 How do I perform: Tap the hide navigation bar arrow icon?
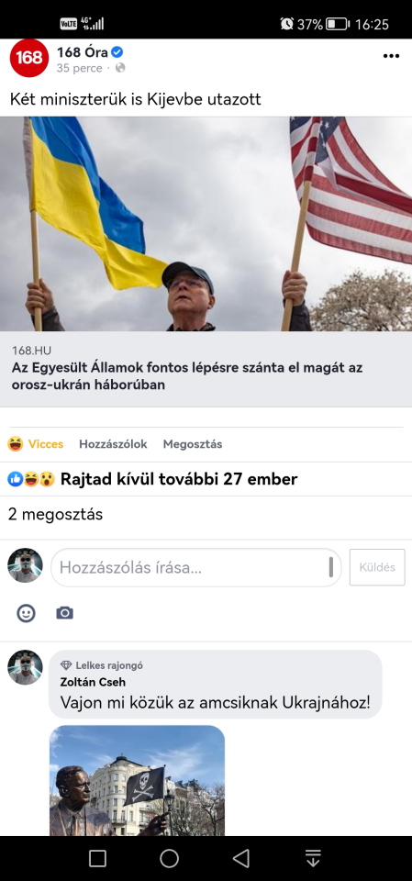(313, 858)
